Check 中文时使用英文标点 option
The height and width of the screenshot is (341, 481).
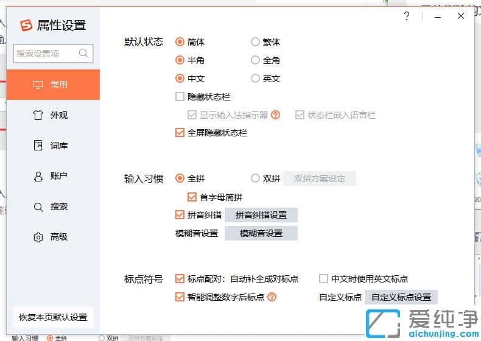pyautogui.click(x=323, y=279)
